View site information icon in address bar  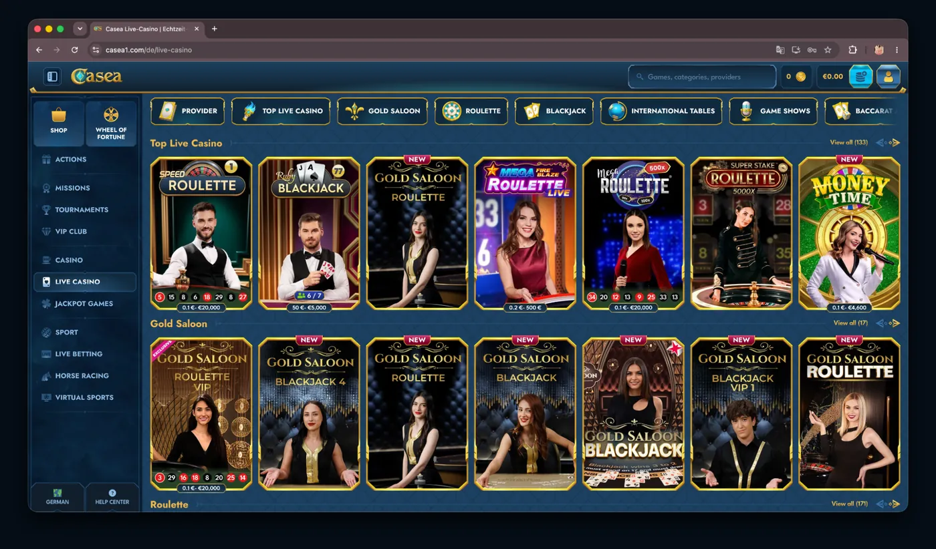click(x=96, y=50)
